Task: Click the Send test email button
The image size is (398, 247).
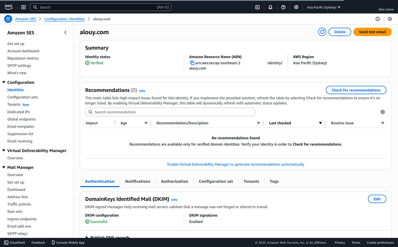Action: (x=372, y=32)
